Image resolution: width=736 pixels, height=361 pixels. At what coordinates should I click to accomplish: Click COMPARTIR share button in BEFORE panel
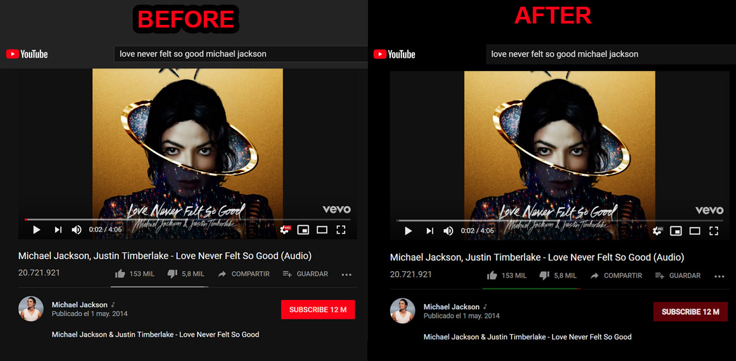point(244,274)
